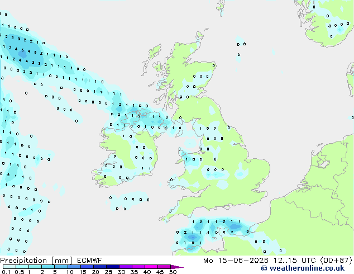Image resolution: width=354 pixels, height=274 pixels.
Task: Click the 0.5 to 1 mm legend swatch
Action: pyautogui.click(x=22, y=267)
